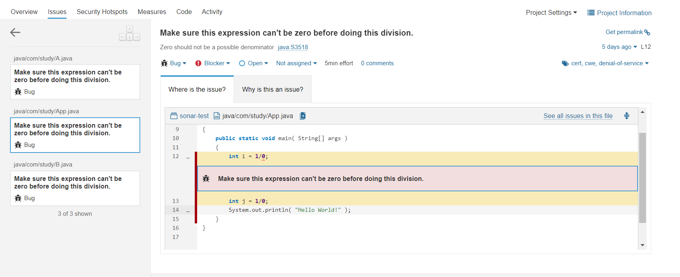Open the Bug issue type dropdown
680x277 pixels.
click(x=174, y=63)
